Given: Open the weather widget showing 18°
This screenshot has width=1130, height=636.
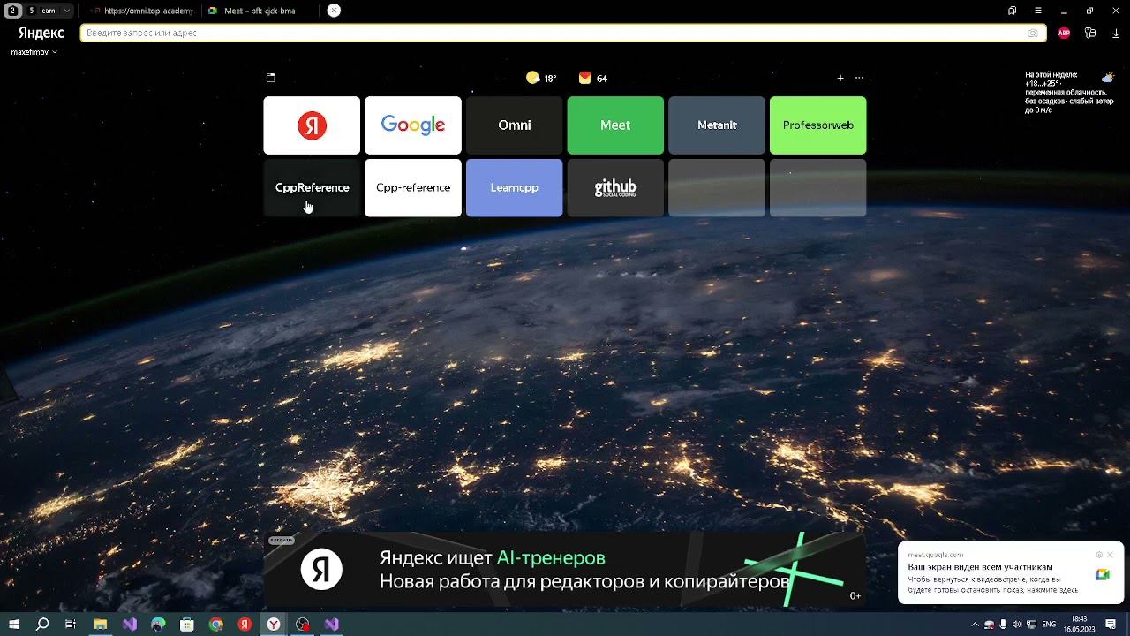Looking at the screenshot, I should pyautogui.click(x=541, y=78).
